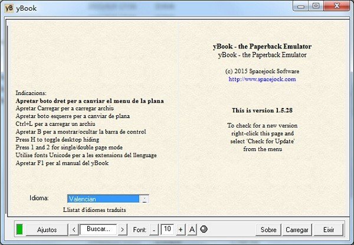Click the 'Idioma:' label
The height and width of the screenshot is (245, 354).
point(39,198)
